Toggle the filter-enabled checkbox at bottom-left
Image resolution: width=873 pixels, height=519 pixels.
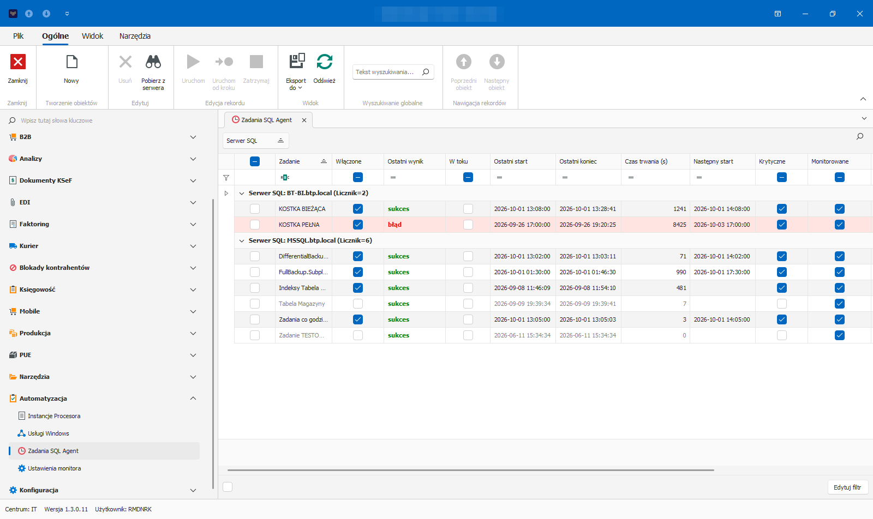pos(228,487)
